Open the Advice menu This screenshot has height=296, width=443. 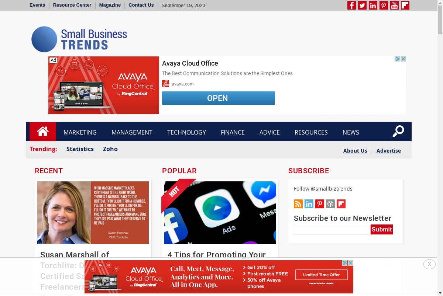(269, 132)
